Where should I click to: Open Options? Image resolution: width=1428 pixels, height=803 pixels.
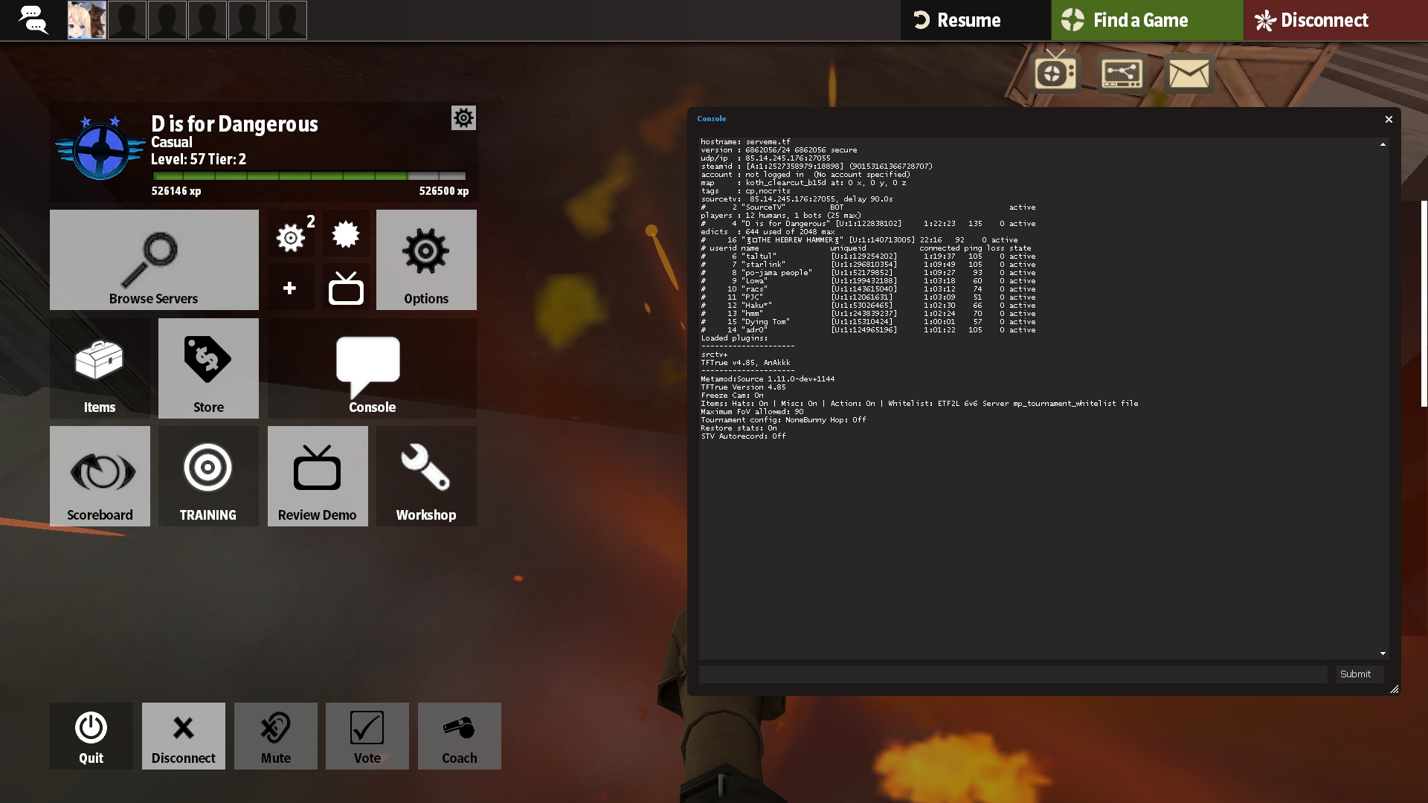[x=426, y=259]
